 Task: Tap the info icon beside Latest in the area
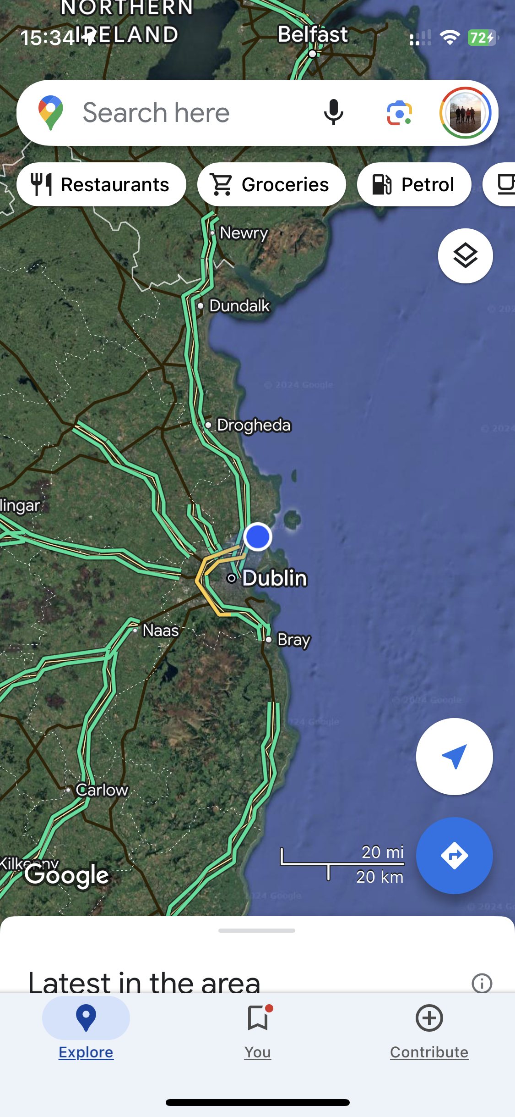pos(482,983)
